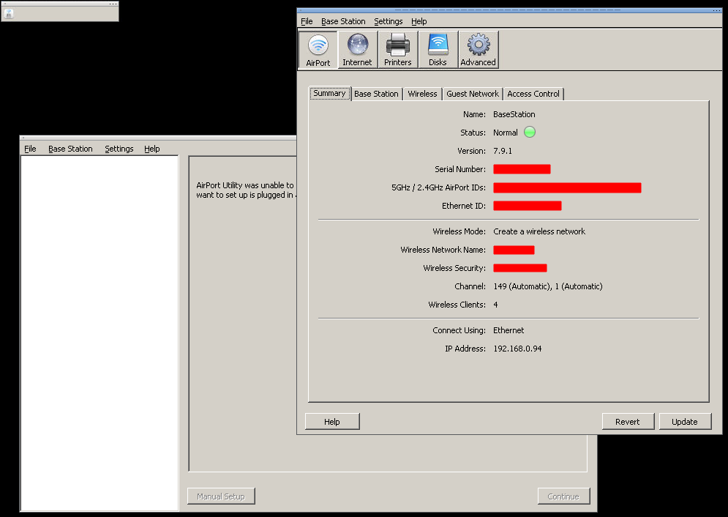This screenshot has height=517, width=728.
Task: Click the BaseStation name value
Action: point(514,114)
